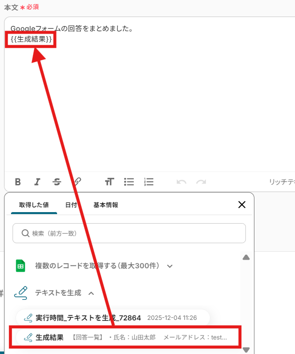Select the 取得した値 tab
The image size is (295, 354).
point(34,205)
